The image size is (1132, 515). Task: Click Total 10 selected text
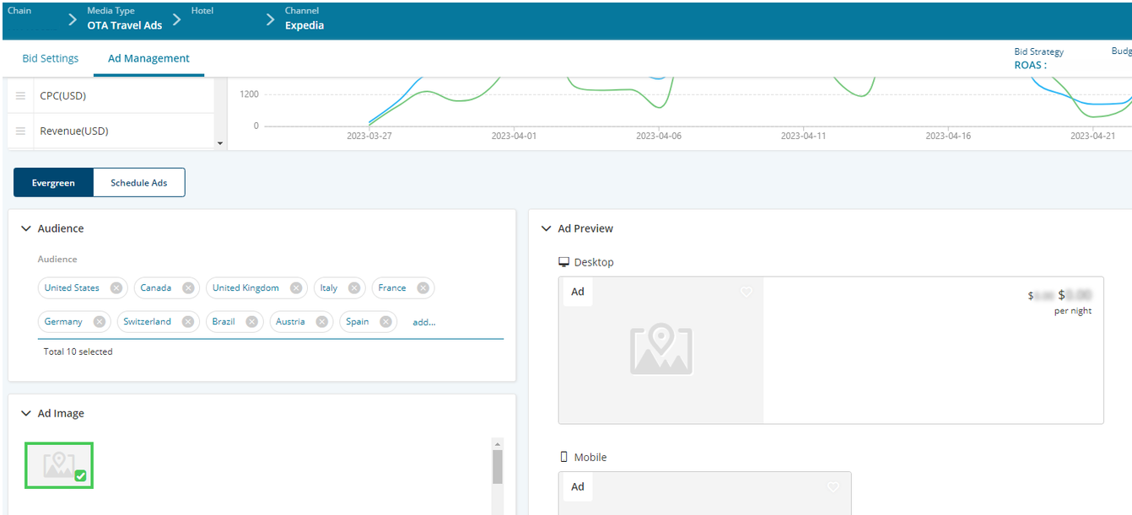point(78,351)
